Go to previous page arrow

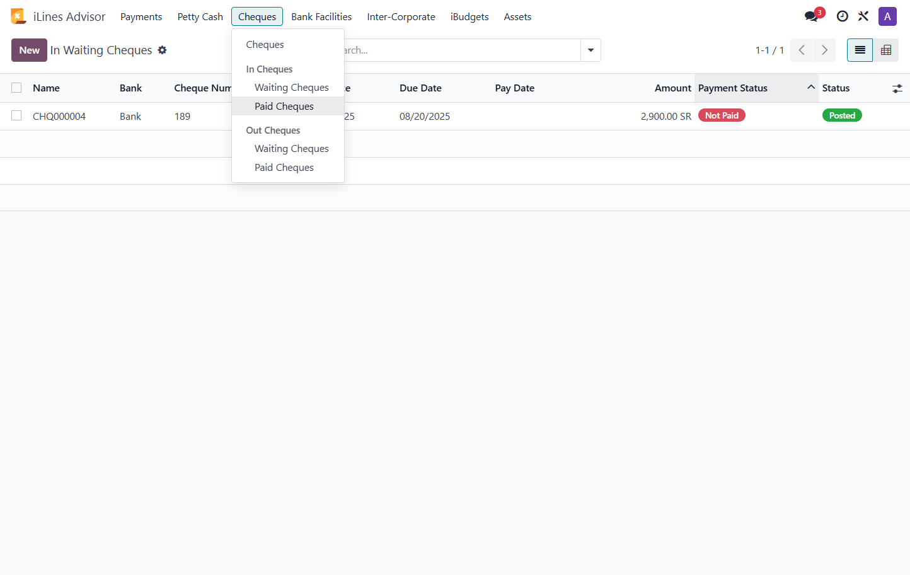pos(802,50)
